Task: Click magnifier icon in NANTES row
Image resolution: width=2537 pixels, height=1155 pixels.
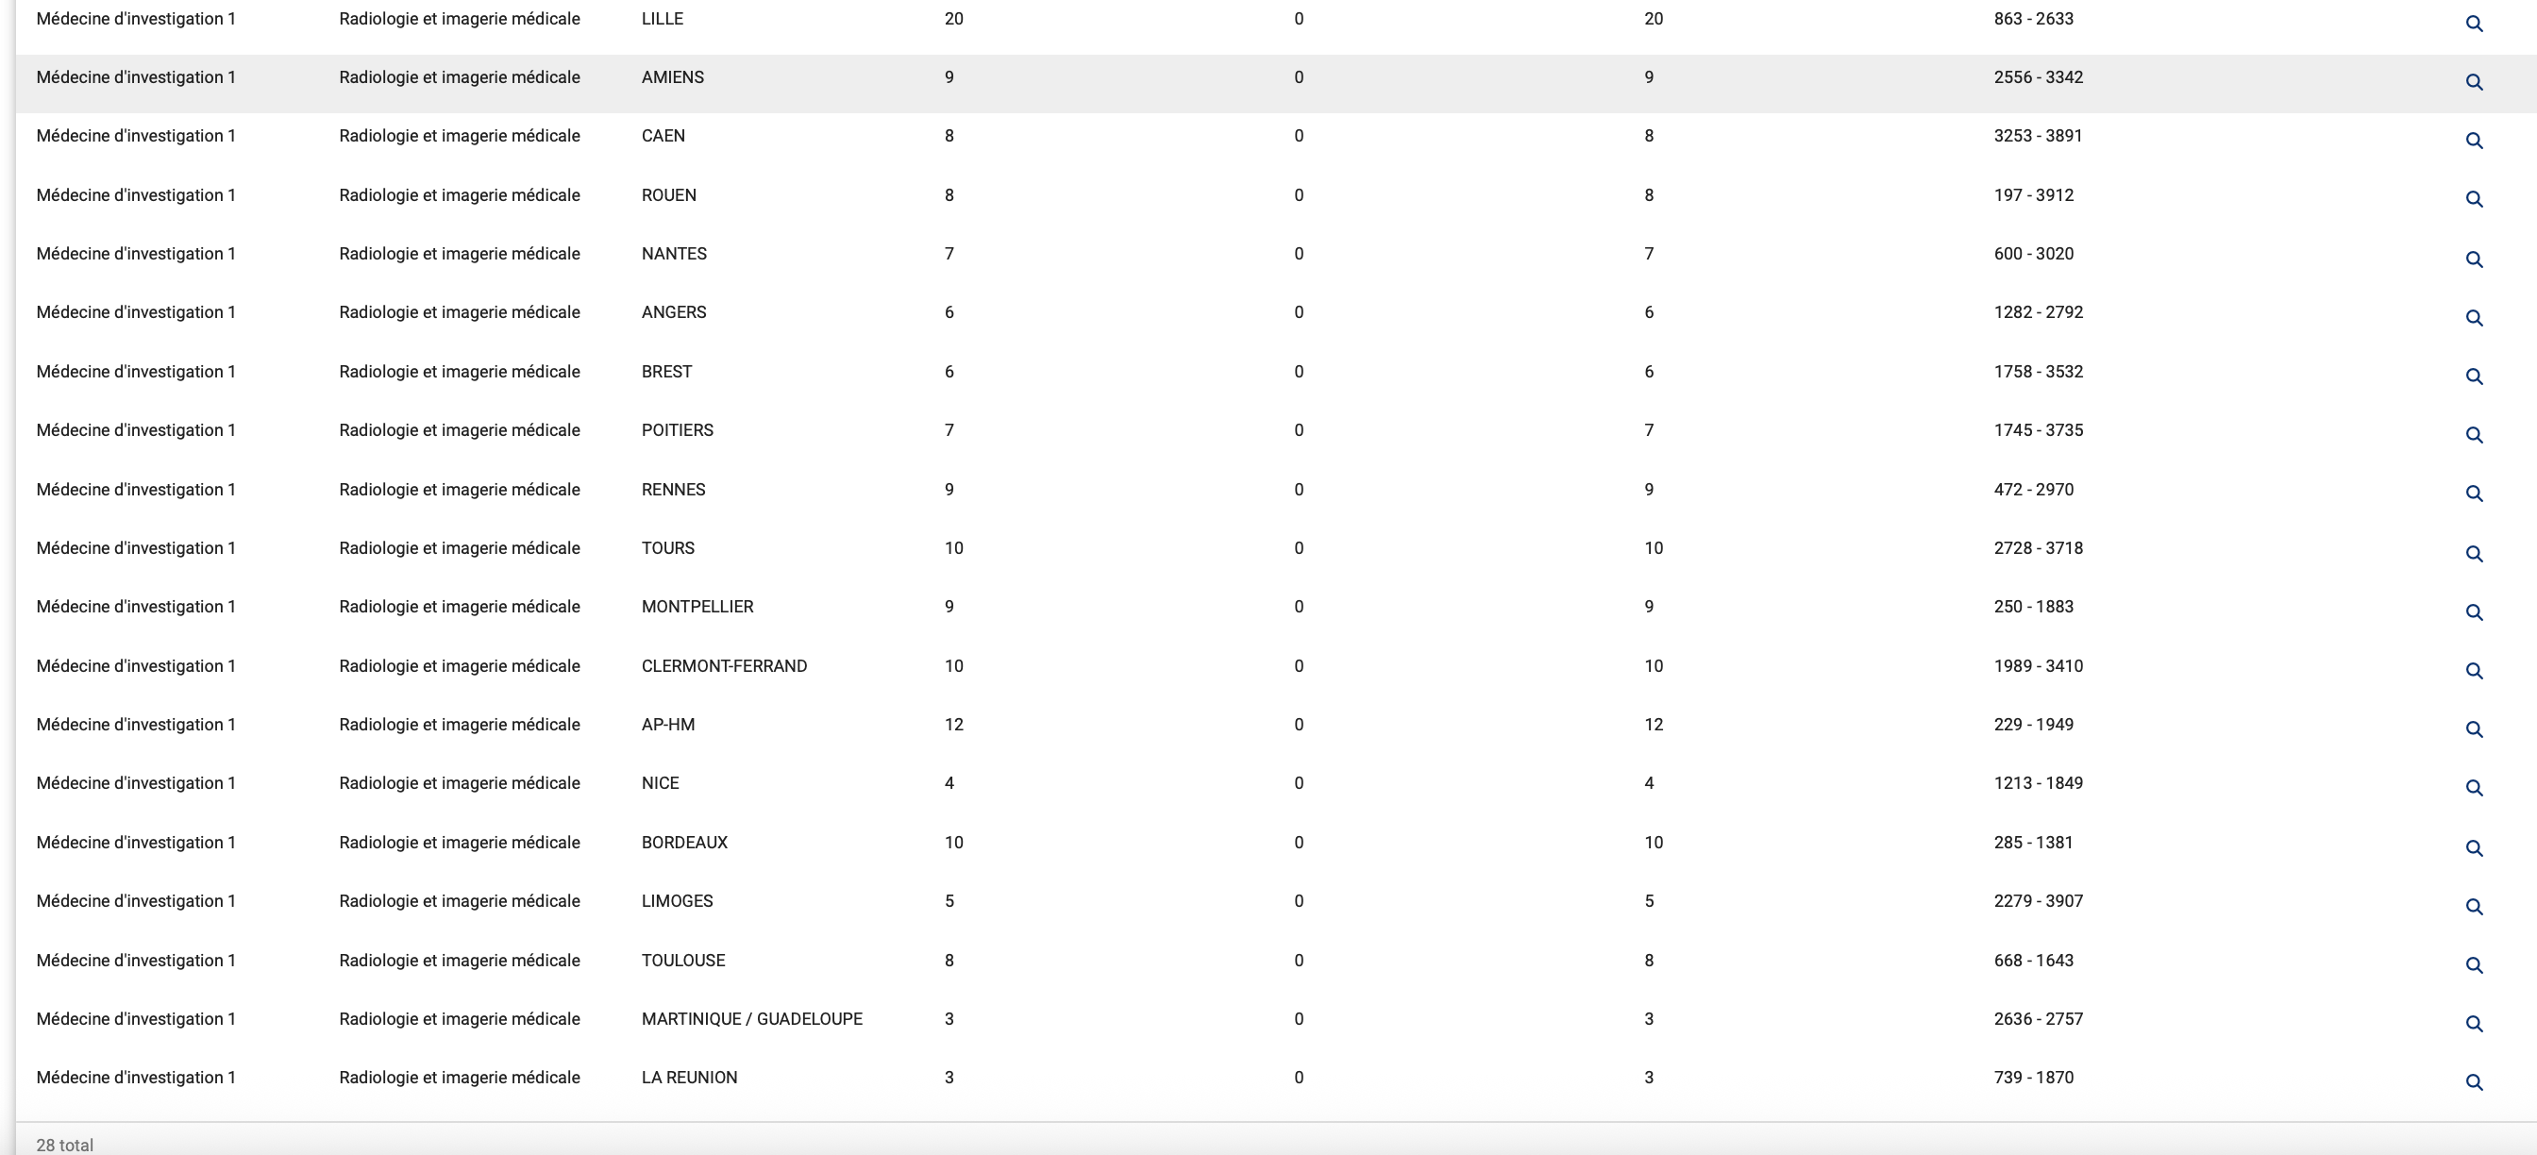Action: 2473,259
